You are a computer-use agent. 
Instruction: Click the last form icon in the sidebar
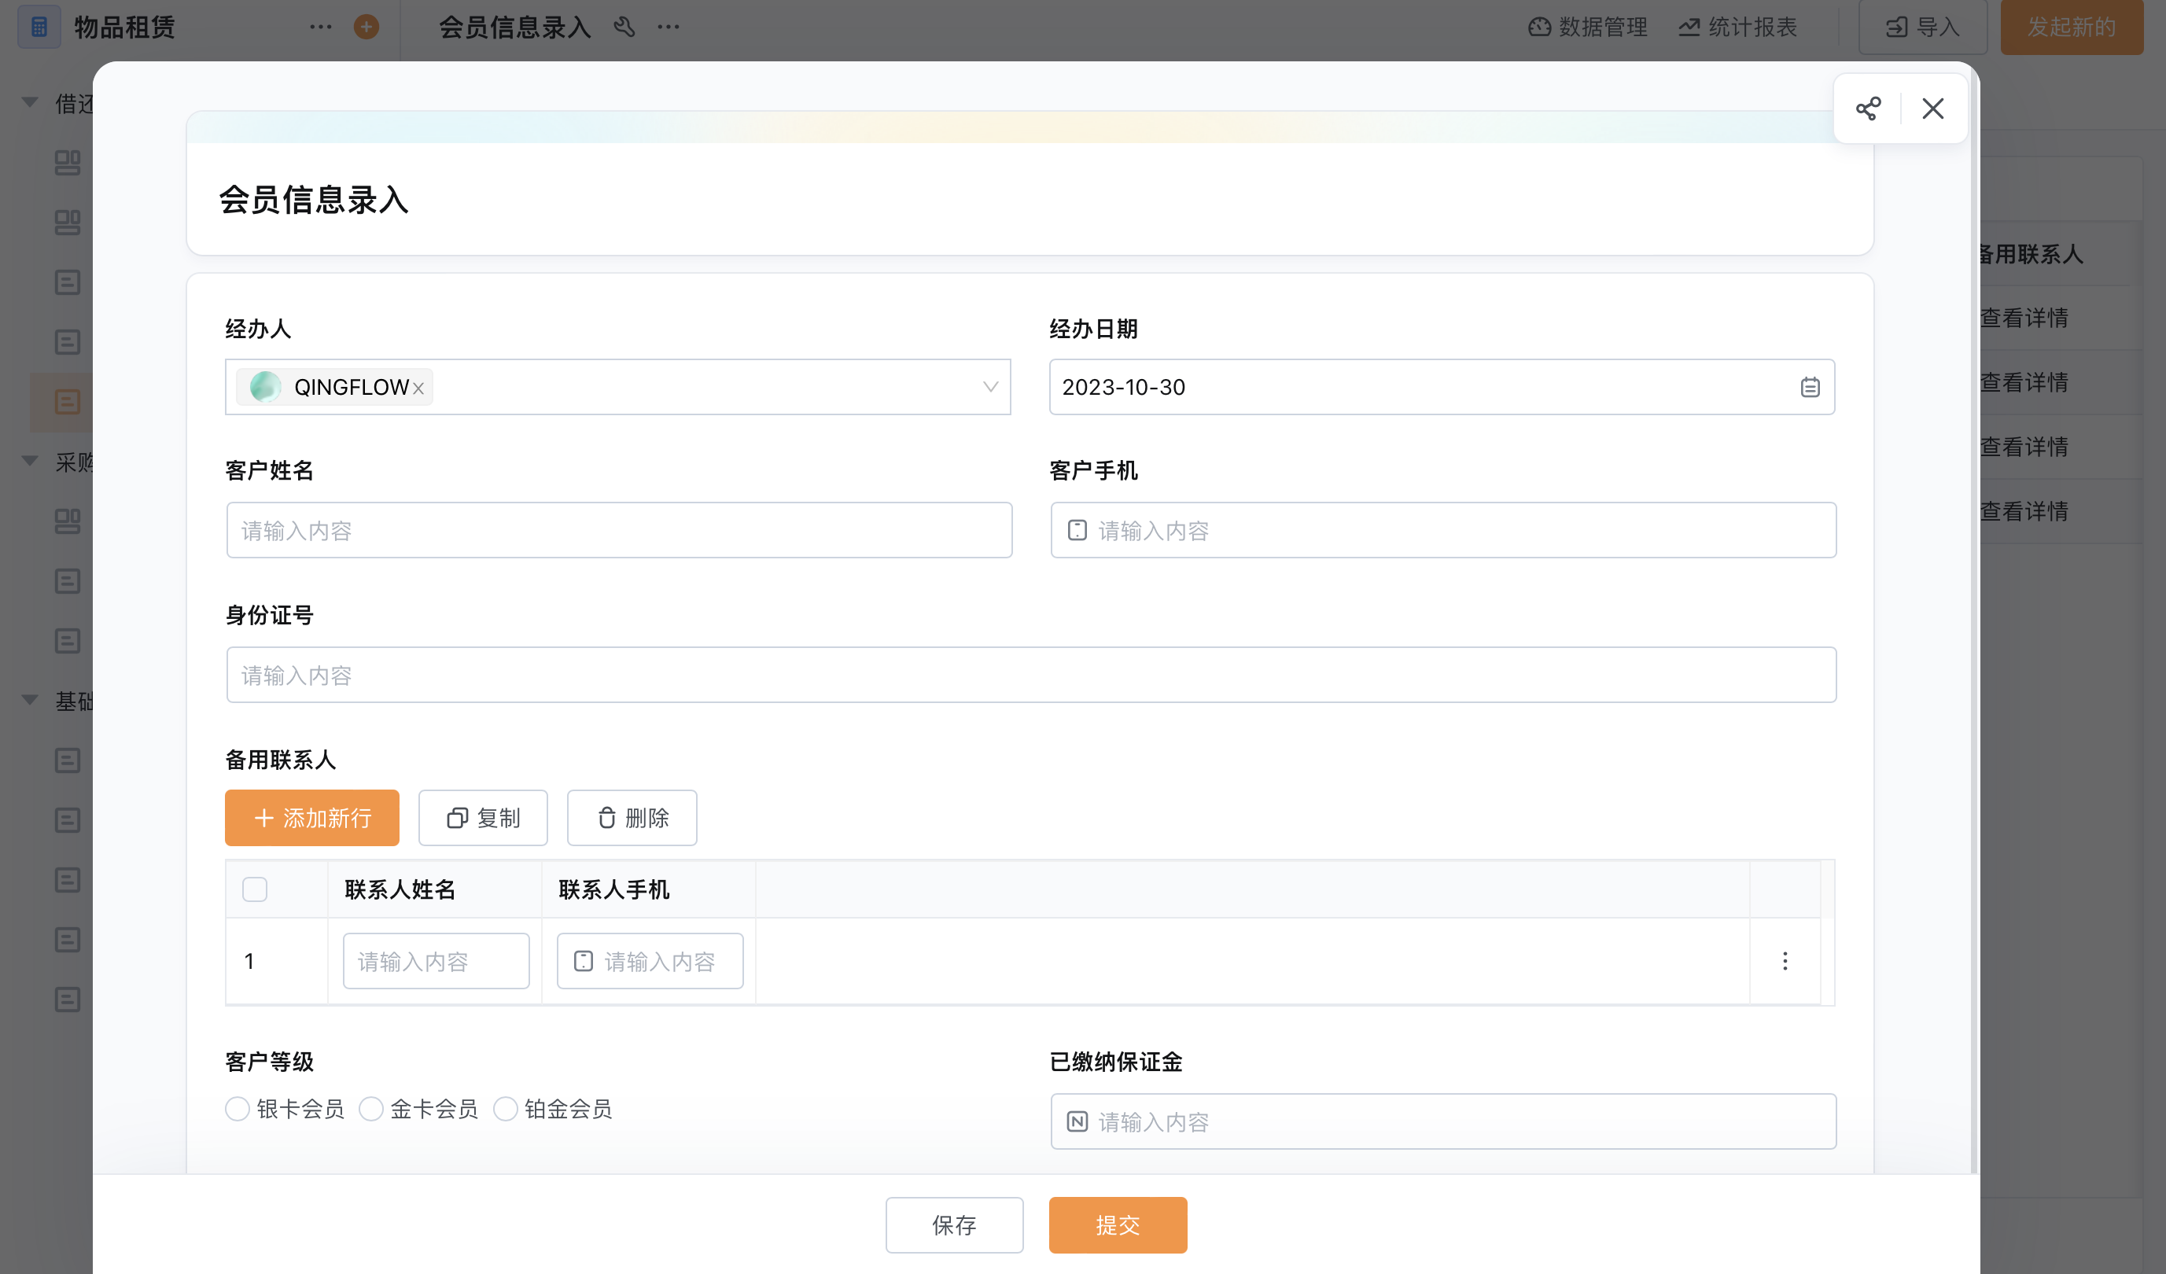(67, 999)
